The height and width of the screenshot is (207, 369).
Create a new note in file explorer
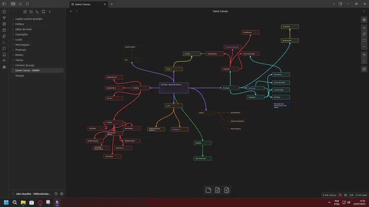pos(25,11)
